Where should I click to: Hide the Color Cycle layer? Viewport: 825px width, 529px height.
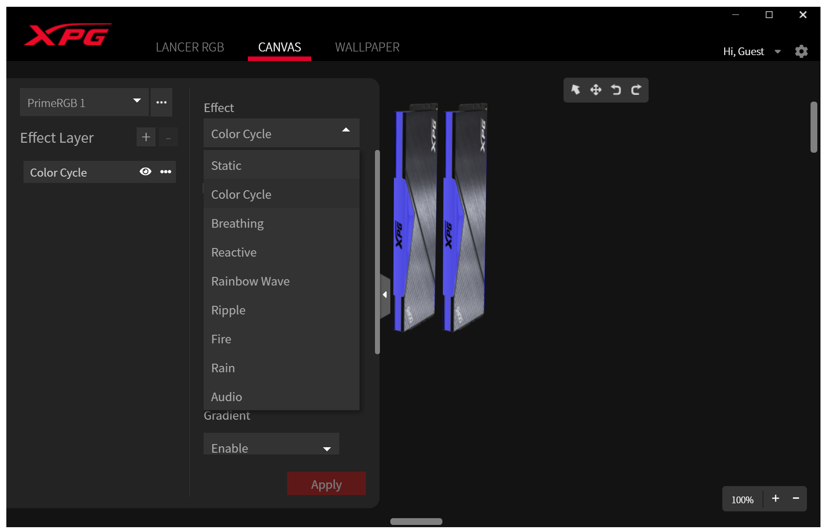[x=145, y=172]
